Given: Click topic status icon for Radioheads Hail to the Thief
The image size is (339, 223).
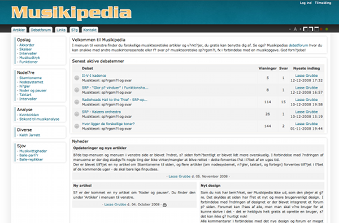Looking at the screenshot, I should click(x=77, y=102).
